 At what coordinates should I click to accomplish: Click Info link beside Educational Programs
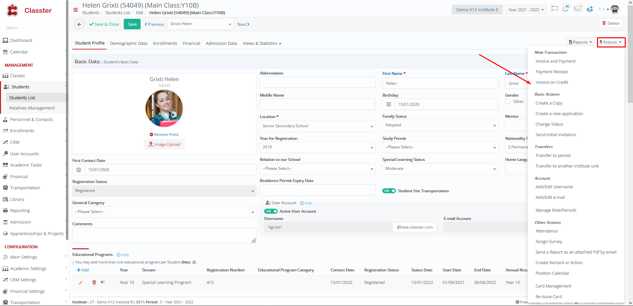coord(123,255)
